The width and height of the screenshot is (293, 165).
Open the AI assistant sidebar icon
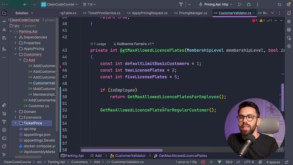click(x=289, y=22)
